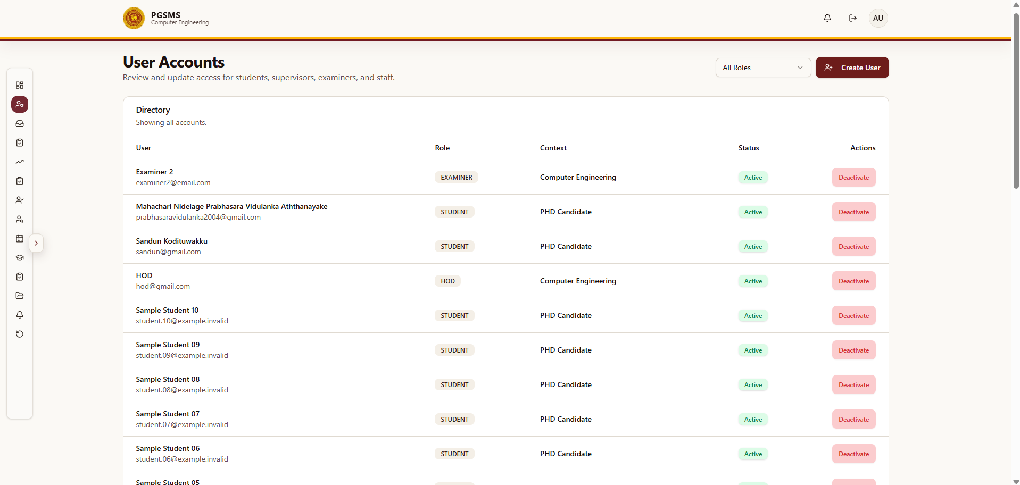Deactivate the Sandun Kodituwakku account
The height and width of the screenshot is (485, 1020).
point(853,246)
